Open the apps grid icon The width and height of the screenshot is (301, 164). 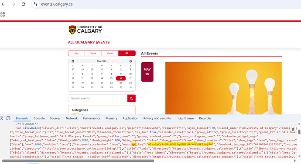3,14
